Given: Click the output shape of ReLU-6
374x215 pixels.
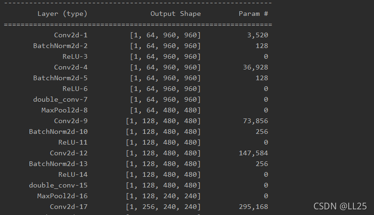Looking at the screenshot, I should (x=165, y=89).
